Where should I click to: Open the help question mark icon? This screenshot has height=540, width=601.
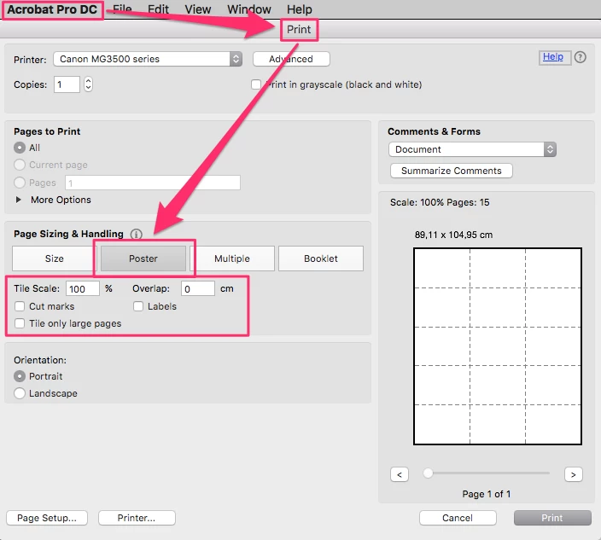(x=580, y=57)
